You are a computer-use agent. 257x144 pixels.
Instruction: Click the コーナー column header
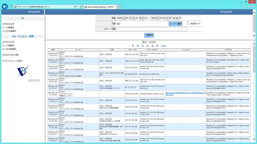pos(79,50)
